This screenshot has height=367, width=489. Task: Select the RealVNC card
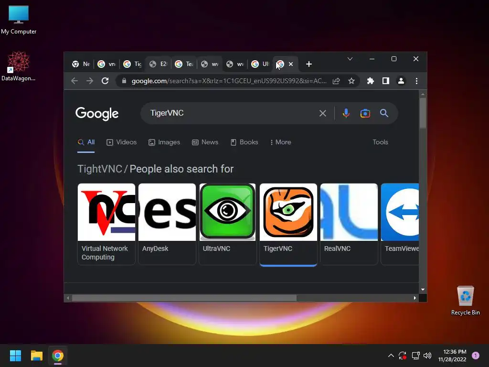349,224
